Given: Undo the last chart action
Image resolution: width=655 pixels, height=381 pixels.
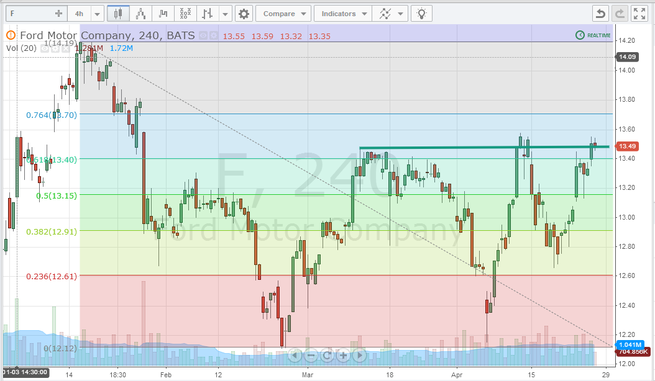Looking at the screenshot, I should point(601,14).
